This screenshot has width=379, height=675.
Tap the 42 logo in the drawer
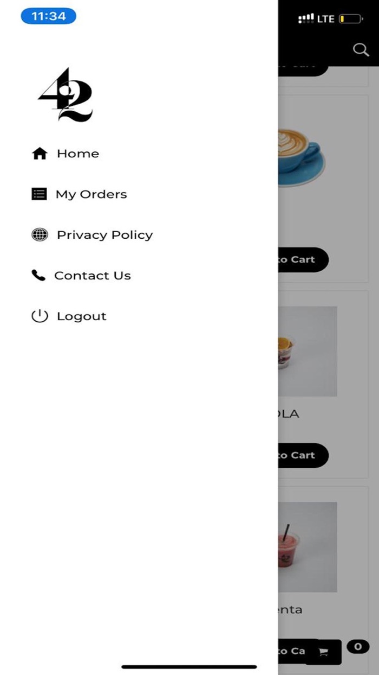[x=66, y=95]
